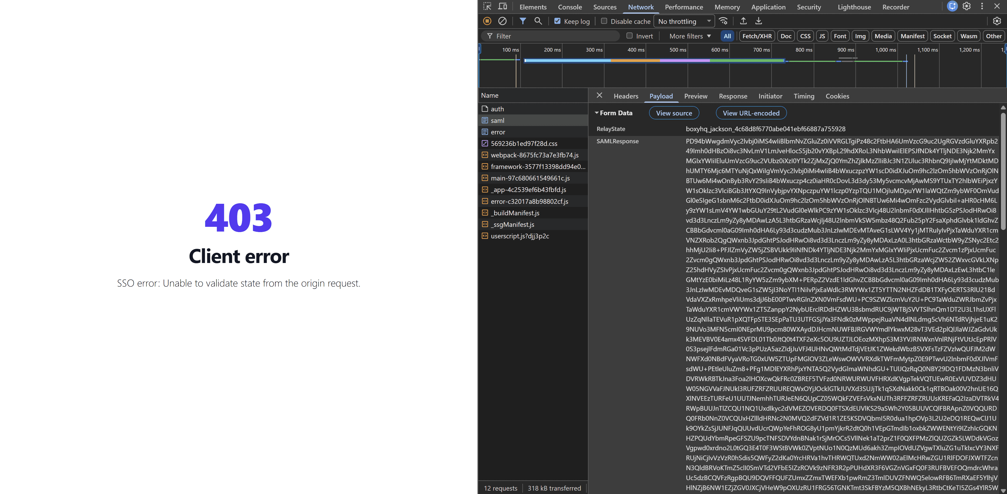Viewport: 1007px width, 494px height.
Task: Filter by Wasm requests
Action: pyautogui.click(x=969, y=36)
